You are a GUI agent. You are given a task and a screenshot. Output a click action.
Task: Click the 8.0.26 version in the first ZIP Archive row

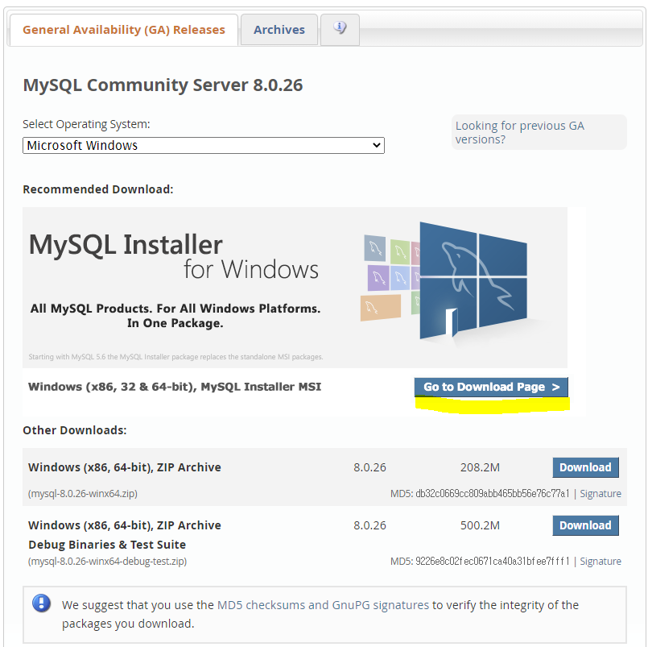369,467
